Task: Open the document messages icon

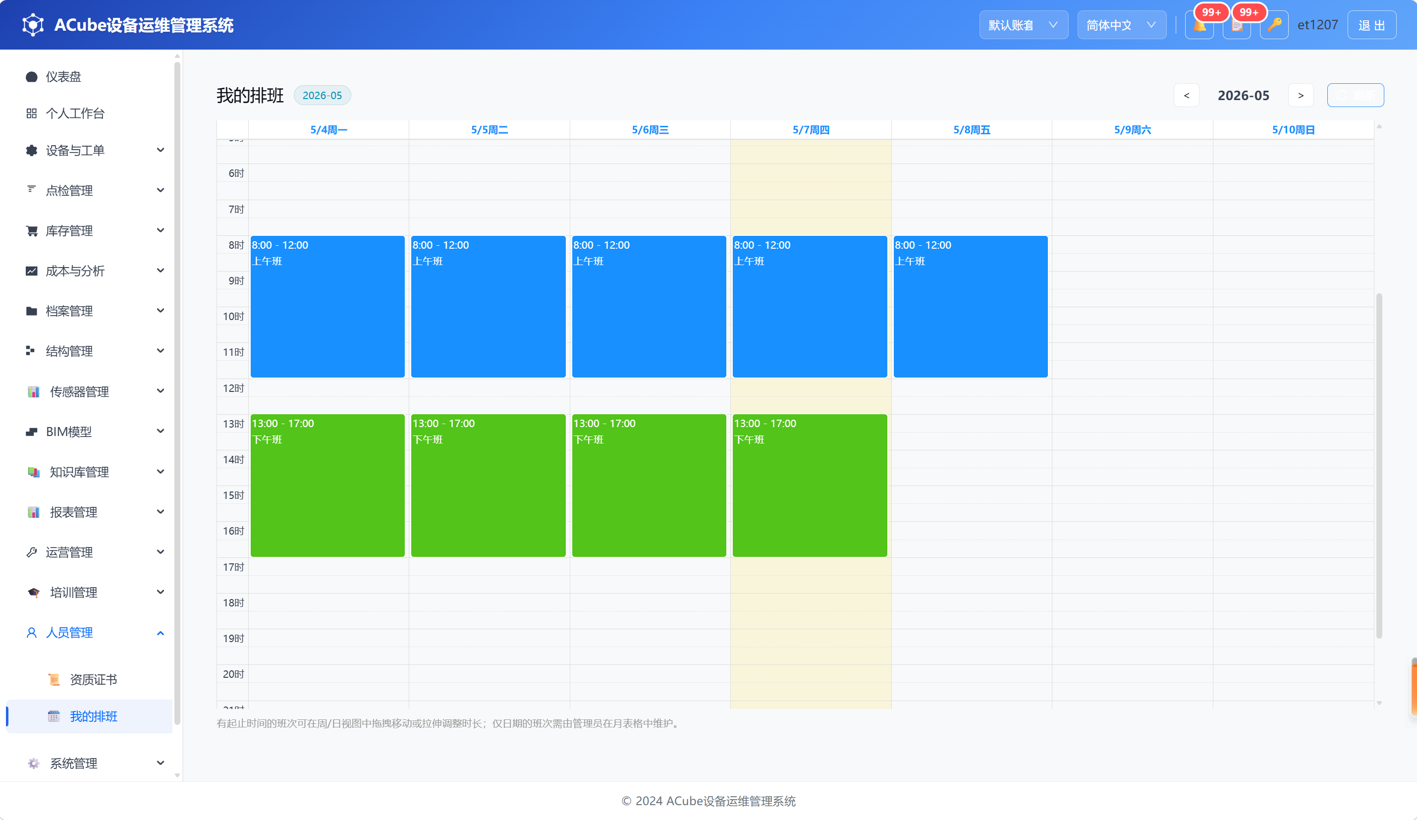Action: click(1237, 25)
